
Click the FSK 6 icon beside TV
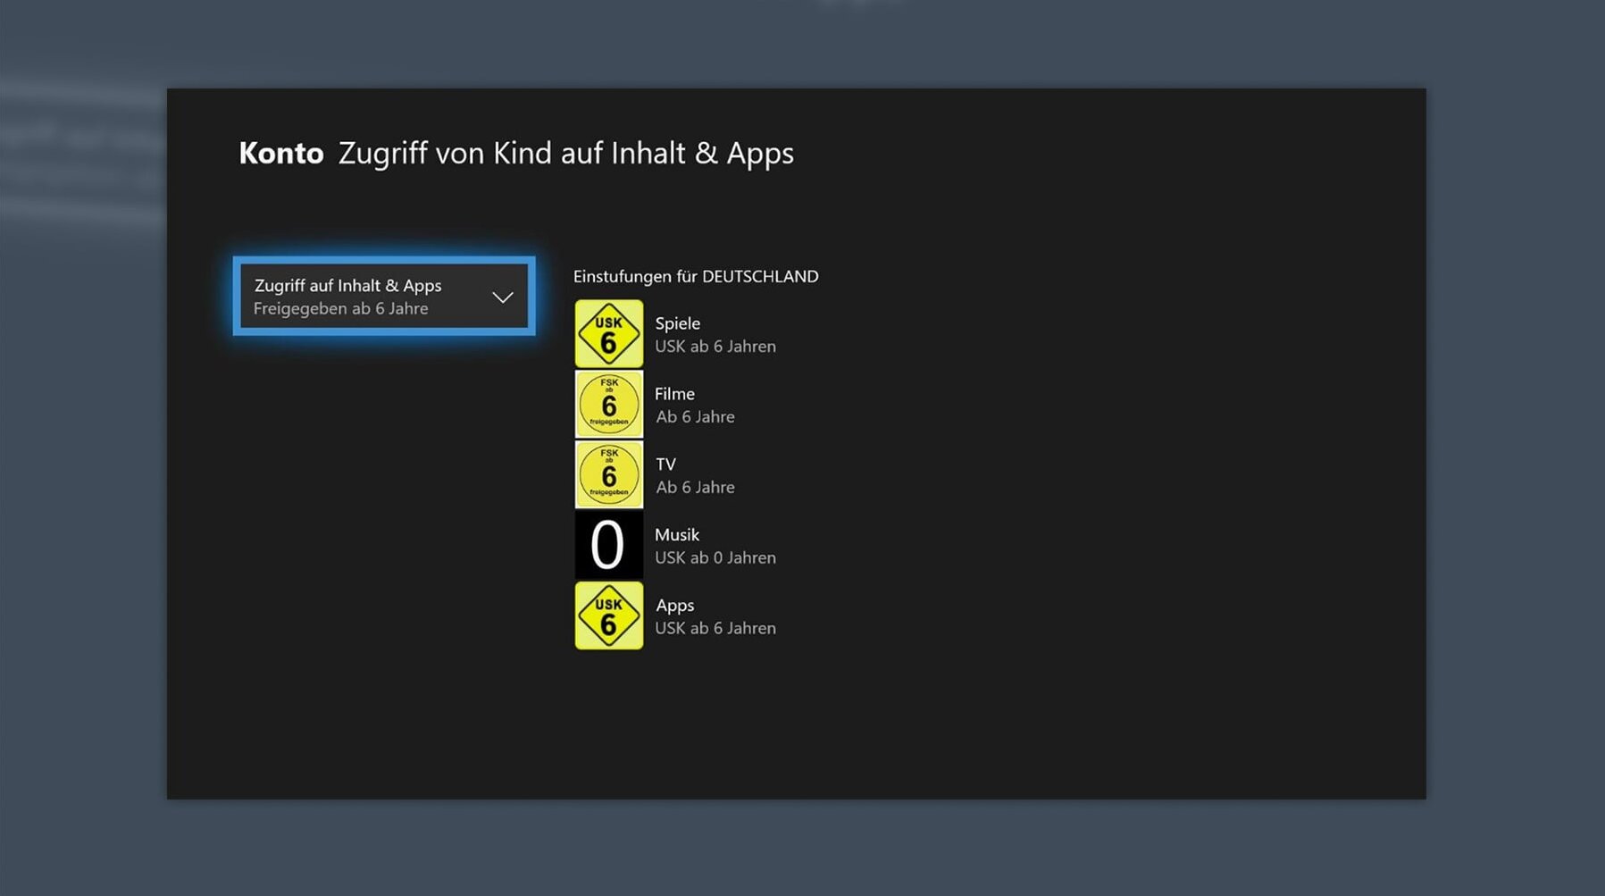[x=608, y=475]
